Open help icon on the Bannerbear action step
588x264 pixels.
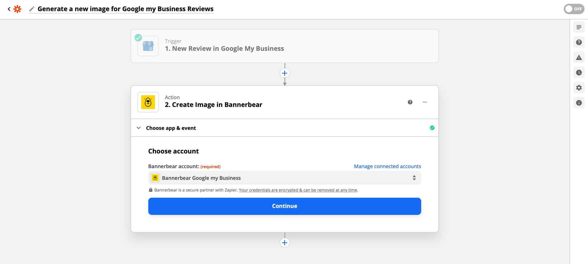(410, 102)
